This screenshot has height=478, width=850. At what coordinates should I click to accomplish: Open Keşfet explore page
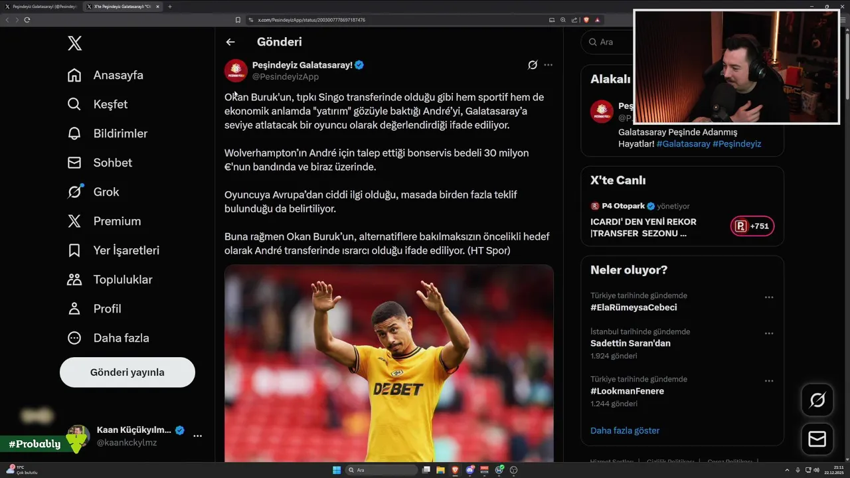pos(98,104)
